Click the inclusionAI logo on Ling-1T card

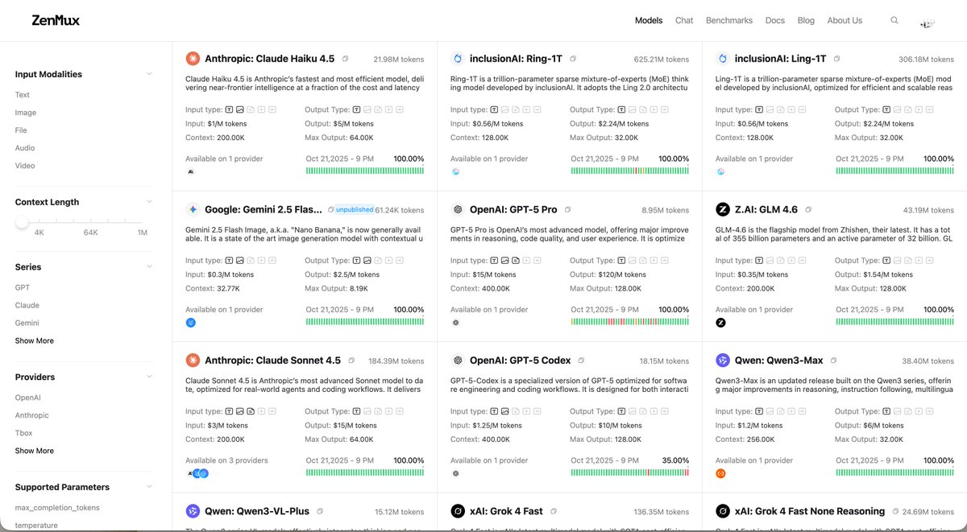723,59
